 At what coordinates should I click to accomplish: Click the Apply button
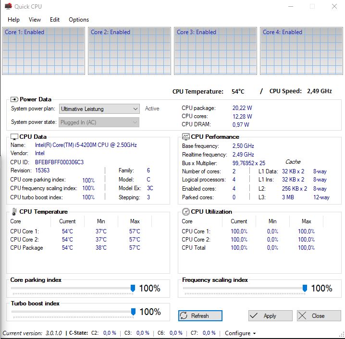271,315
